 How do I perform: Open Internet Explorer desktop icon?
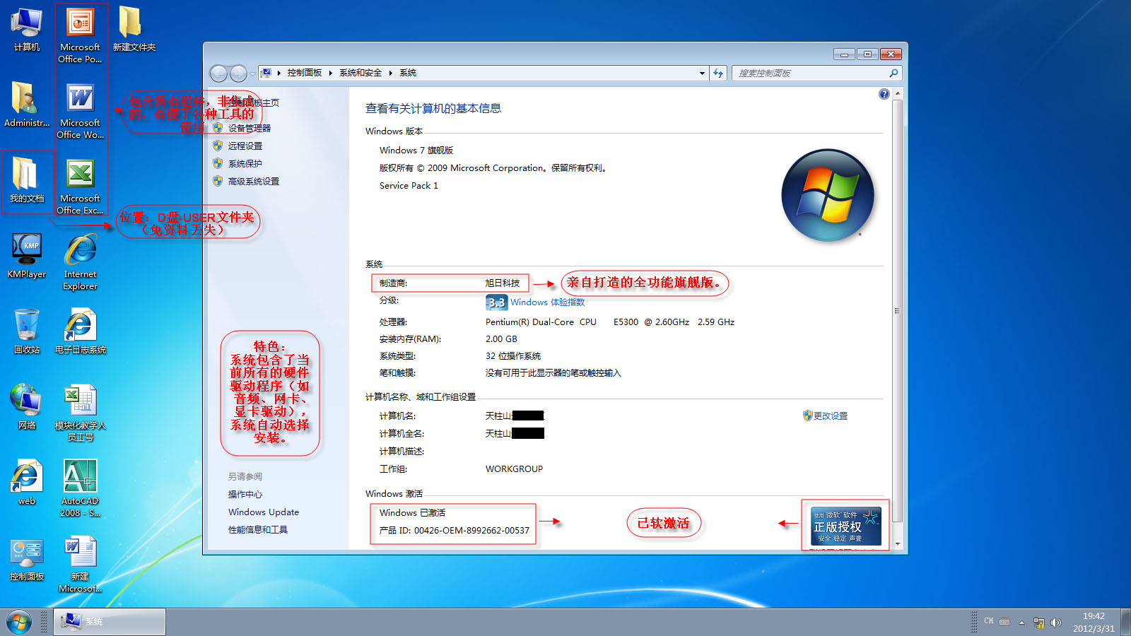80,262
